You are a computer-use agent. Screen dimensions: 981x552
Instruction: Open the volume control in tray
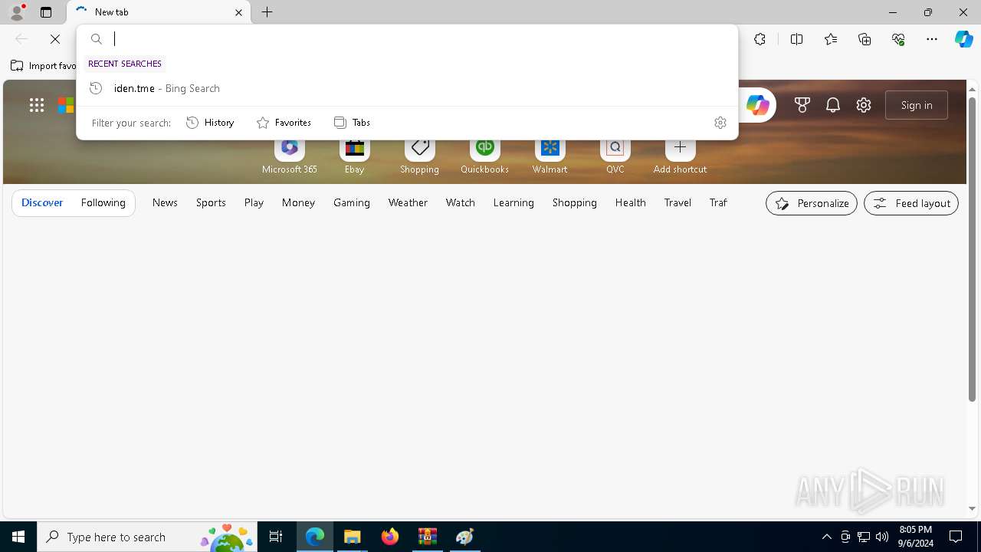pyautogui.click(x=881, y=537)
